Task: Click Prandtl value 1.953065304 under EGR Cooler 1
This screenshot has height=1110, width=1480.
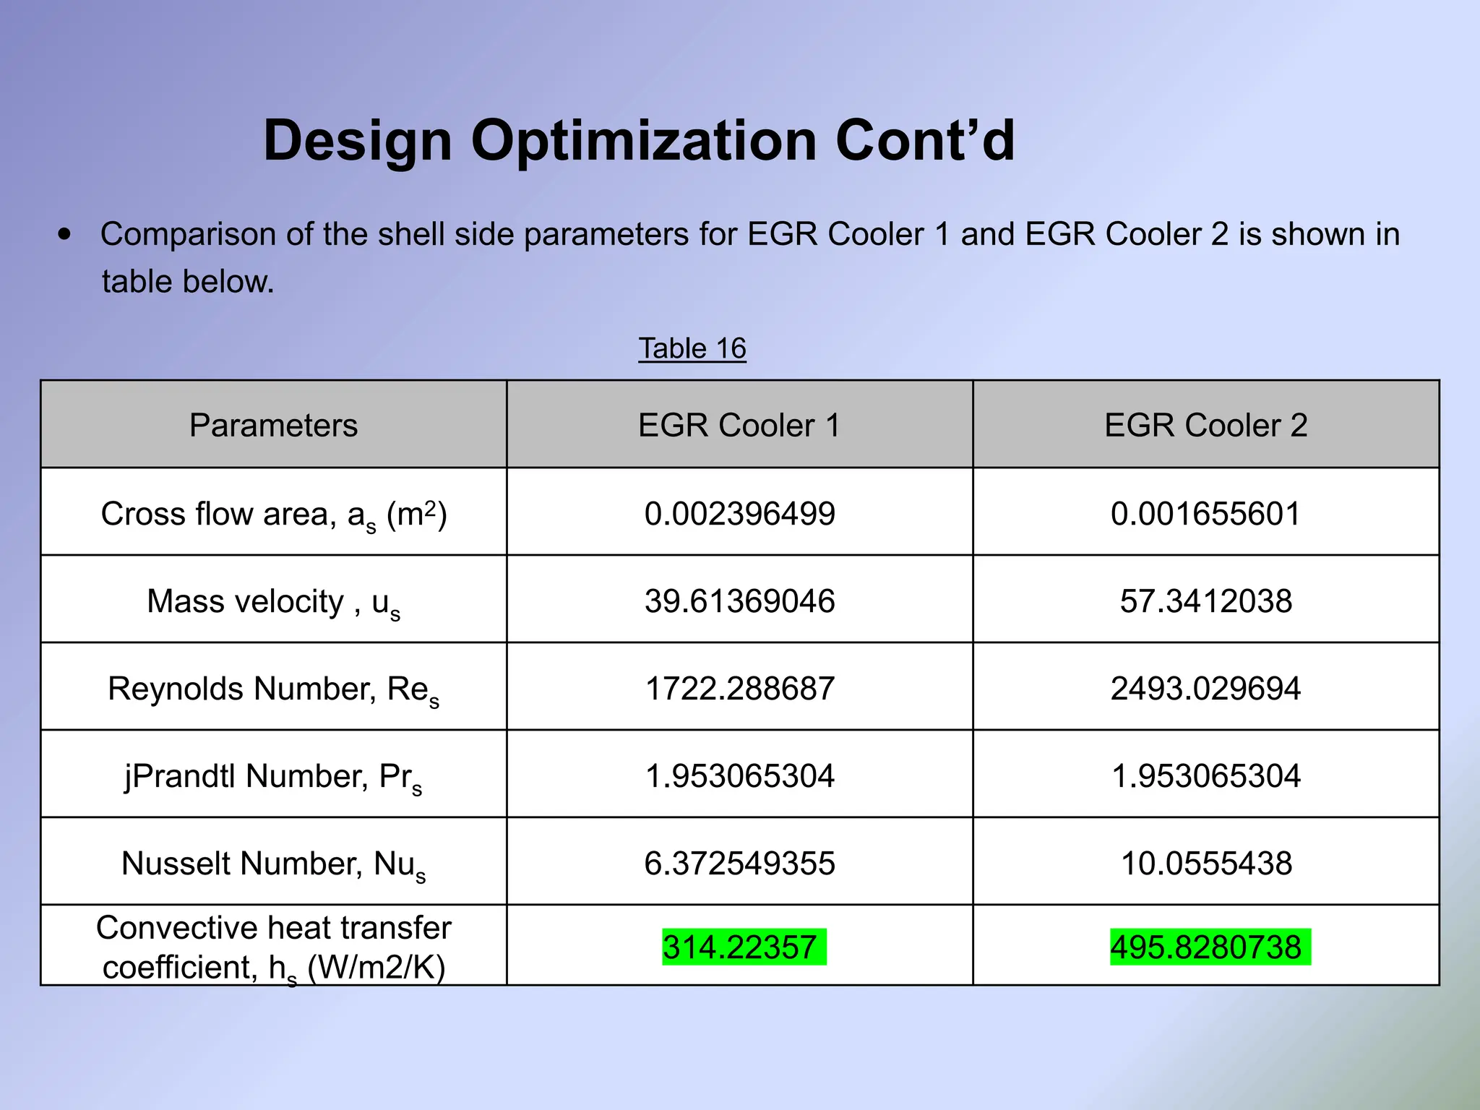Action: pyautogui.click(x=740, y=776)
